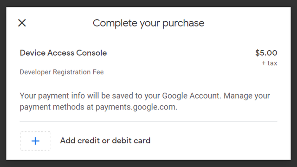297x167 pixels.
Task: Open the payments.google.com link text
Action: pyautogui.click(x=136, y=107)
